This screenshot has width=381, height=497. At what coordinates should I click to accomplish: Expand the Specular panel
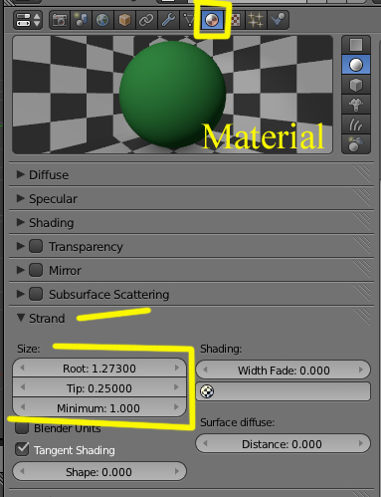(x=21, y=198)
